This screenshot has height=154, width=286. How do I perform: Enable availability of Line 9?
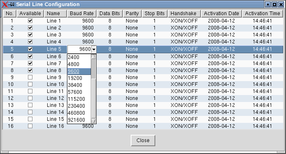tap(30, 77)
